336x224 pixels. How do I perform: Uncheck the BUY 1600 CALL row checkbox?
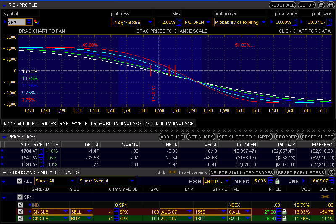click(21, 219)
